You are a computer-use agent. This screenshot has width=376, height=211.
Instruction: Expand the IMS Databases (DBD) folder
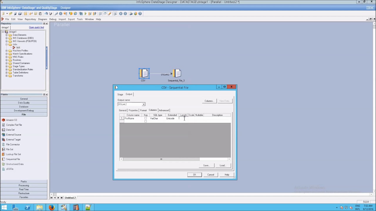(6, 38)
